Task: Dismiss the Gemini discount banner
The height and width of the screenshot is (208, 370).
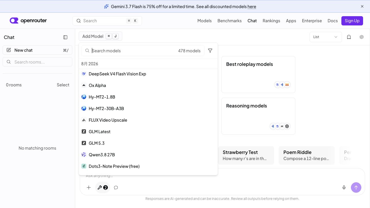Action: coord(362,6)
